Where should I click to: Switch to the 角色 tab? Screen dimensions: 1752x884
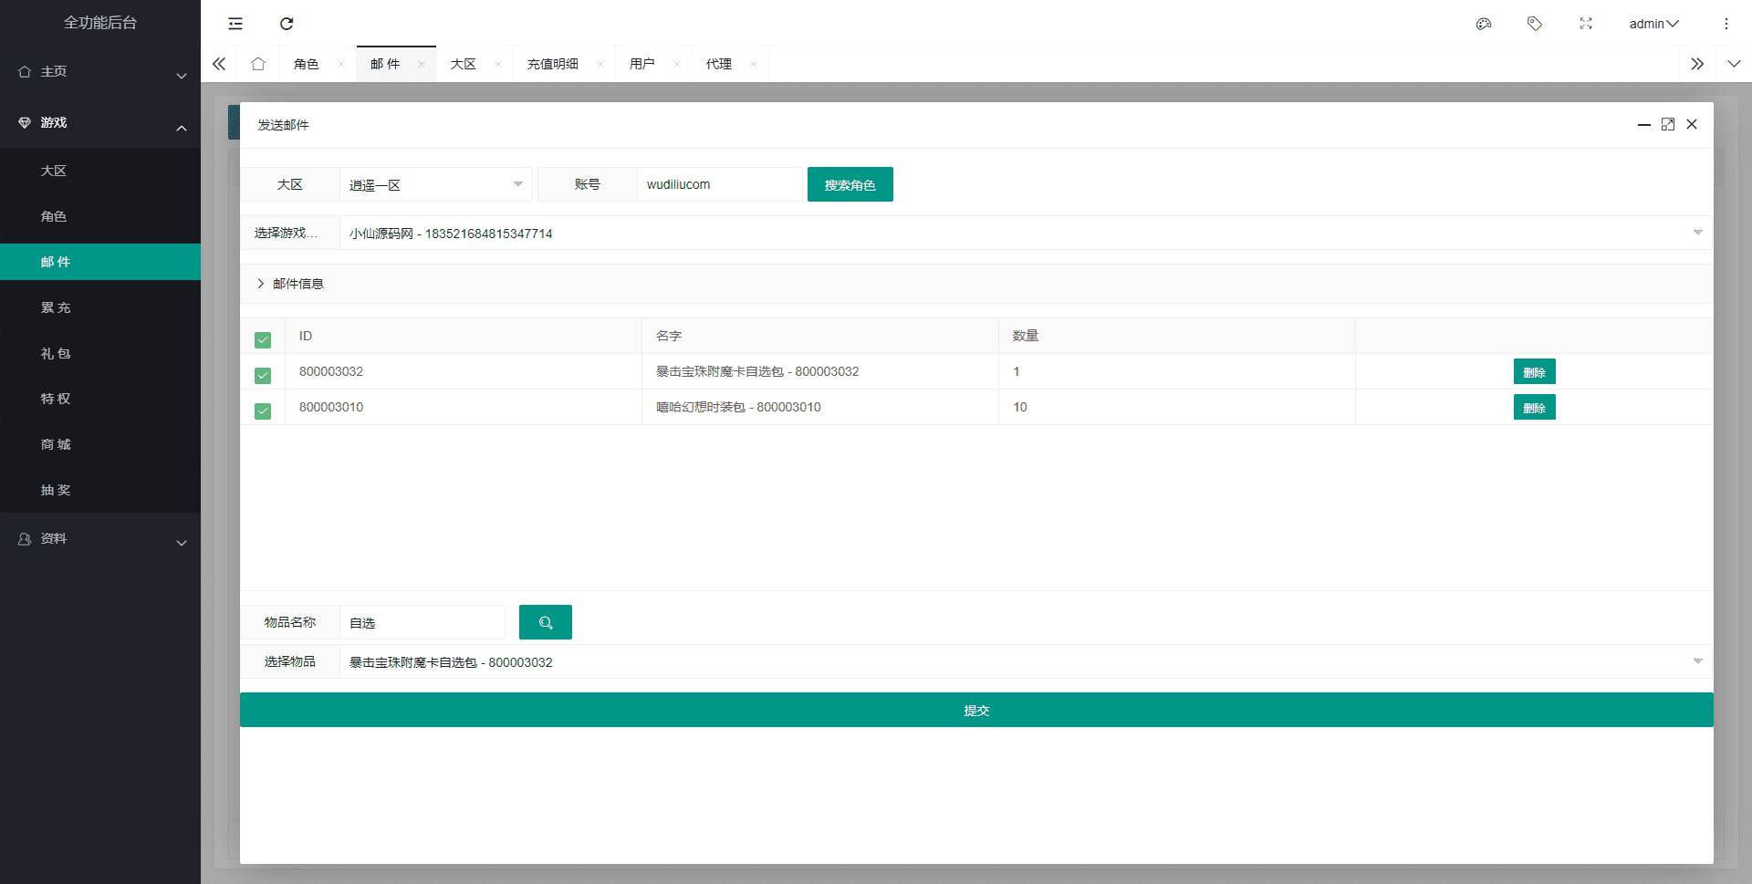(x=307, y=64)
